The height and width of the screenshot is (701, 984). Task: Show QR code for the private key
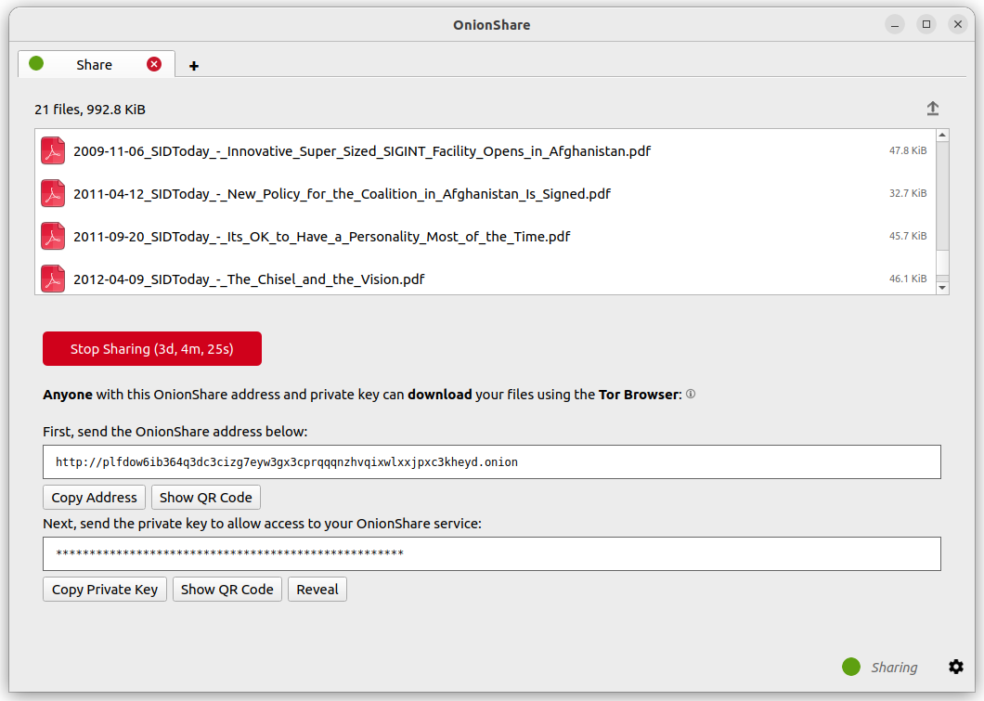point(227,590)
